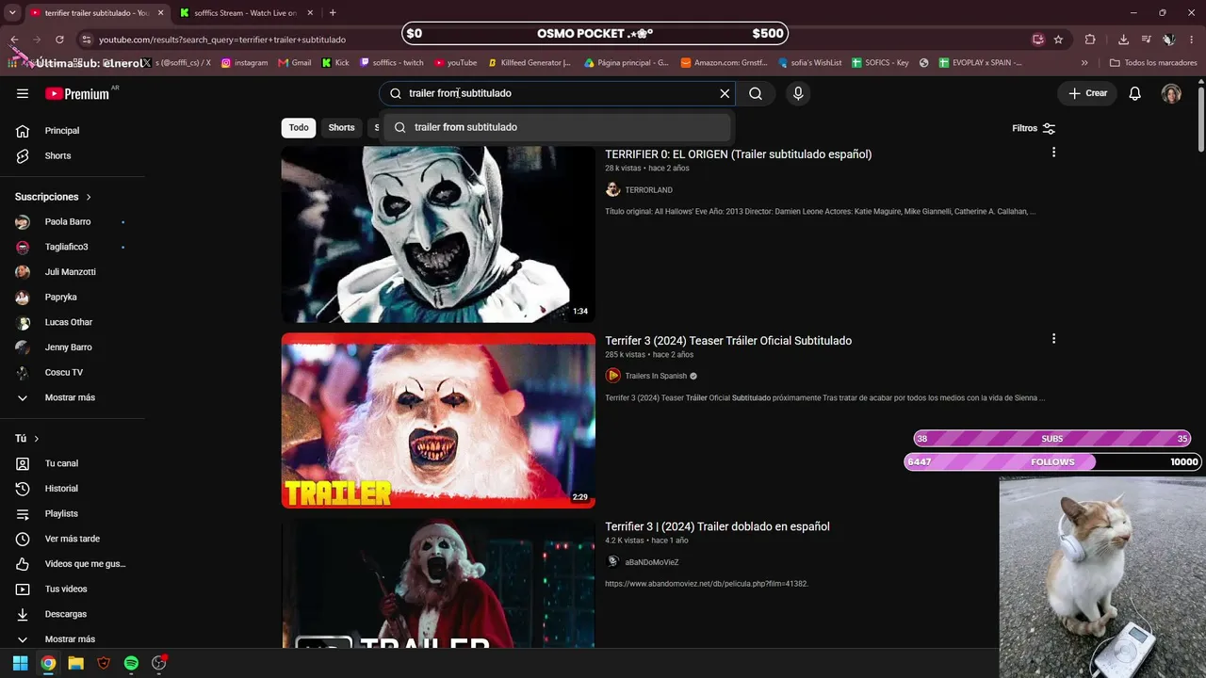The height and width of the screenshot is (678, 1206).
Task: Go back to the previous page
Action: pyautogui.click(x=14, y=40)
